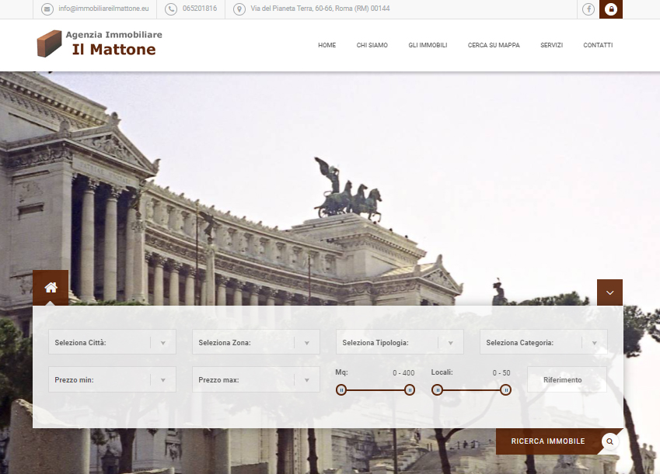Open Seleziona Città dropdown
This screenshot has height=474, width=660.
point(112,342)
